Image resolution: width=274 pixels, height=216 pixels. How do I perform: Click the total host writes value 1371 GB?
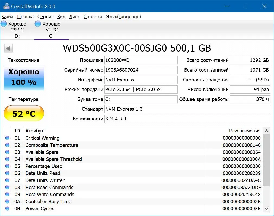[250, 70]
